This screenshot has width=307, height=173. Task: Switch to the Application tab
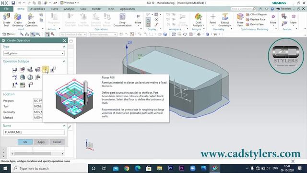128,9
